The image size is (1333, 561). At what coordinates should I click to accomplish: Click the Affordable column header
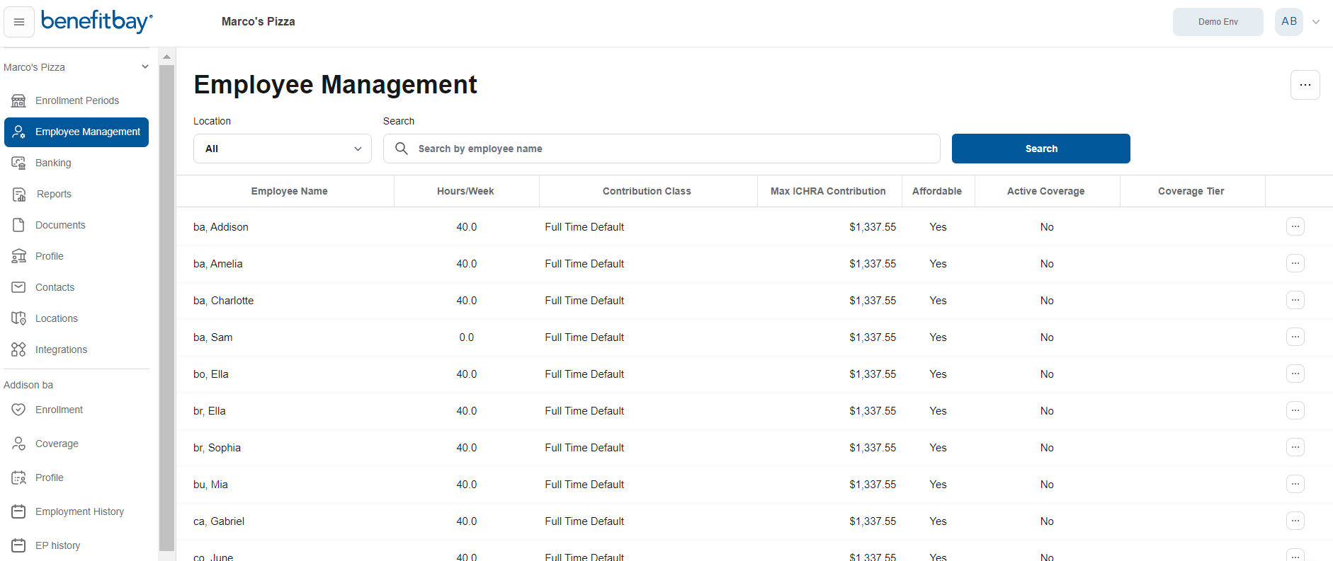pyautogui.click(x=937, y=191)
